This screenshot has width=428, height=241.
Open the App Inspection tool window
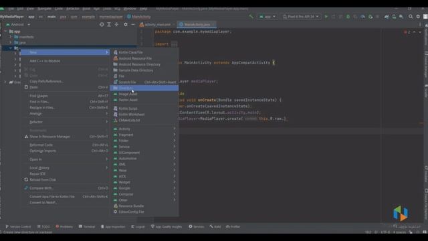point(113,227)
